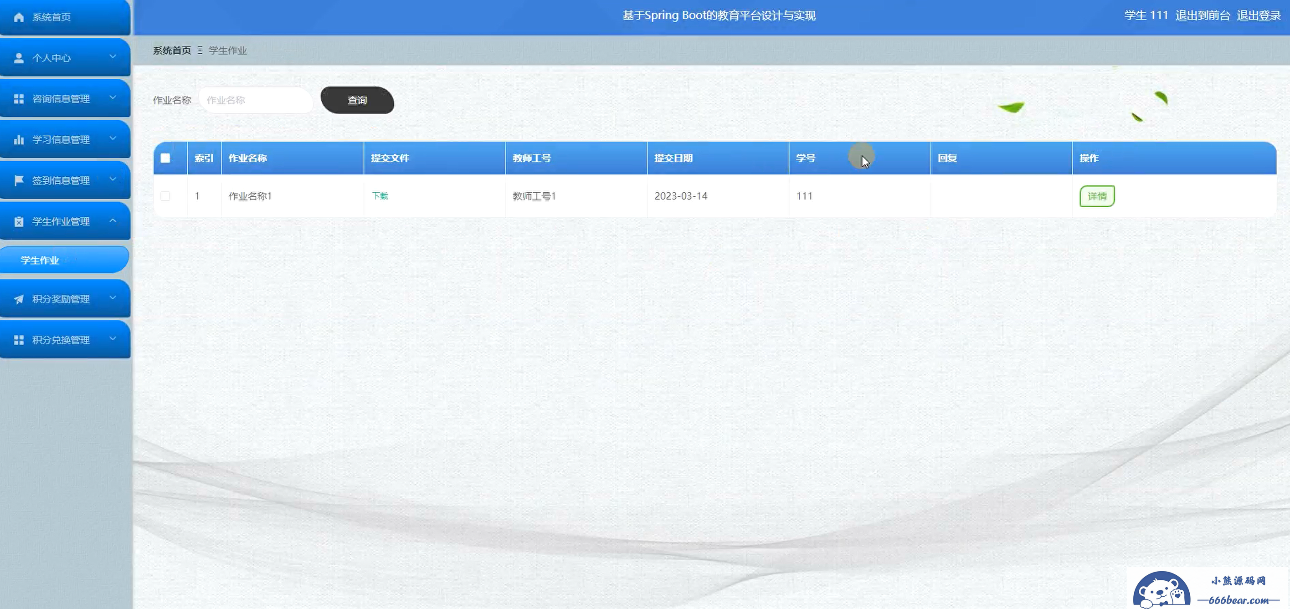Viewport: 1290px width, 609px height.
Task: Collapse the 学生作业管理 chevron
Action: coord(113,220)
